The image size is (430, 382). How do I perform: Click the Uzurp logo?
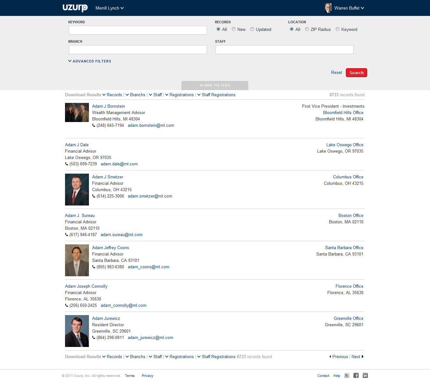coord(75,8)
